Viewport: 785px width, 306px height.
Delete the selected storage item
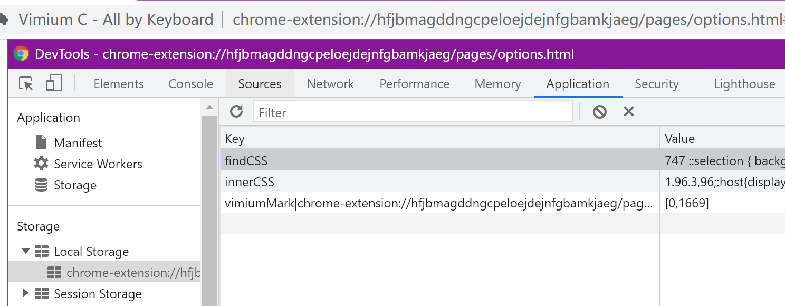click(628, 111)
